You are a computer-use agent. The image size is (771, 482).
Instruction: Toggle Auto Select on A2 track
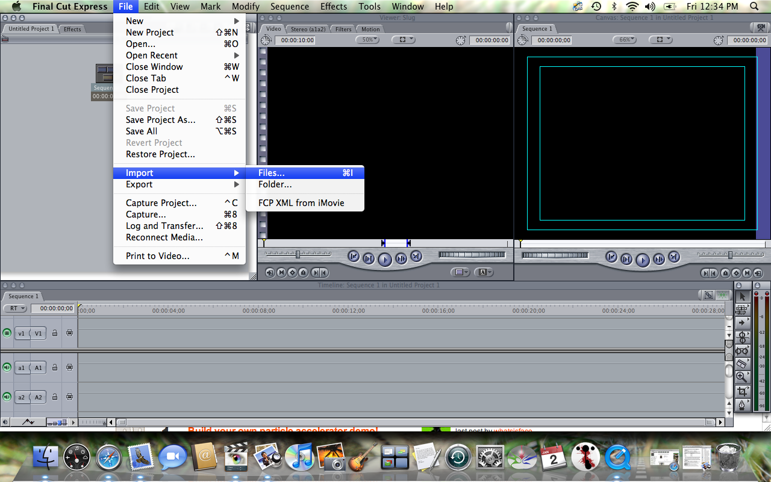click(69, 397)
